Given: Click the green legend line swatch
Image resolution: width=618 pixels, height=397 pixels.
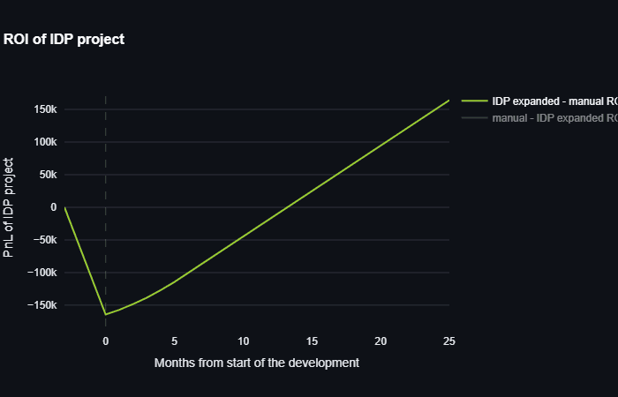Looking at the screenshot, I should (x=474, y=101).
